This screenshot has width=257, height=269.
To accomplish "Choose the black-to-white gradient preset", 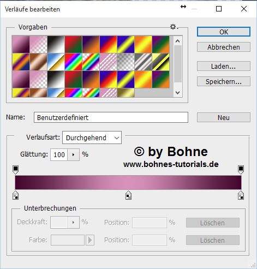I will [56, 44].
